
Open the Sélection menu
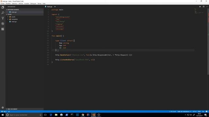[x=14, y=4]
